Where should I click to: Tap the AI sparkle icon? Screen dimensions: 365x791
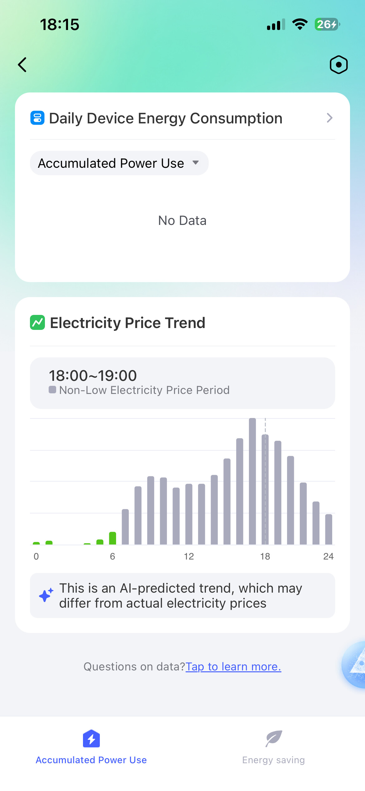pyautogui.click(x=46, y=595)
